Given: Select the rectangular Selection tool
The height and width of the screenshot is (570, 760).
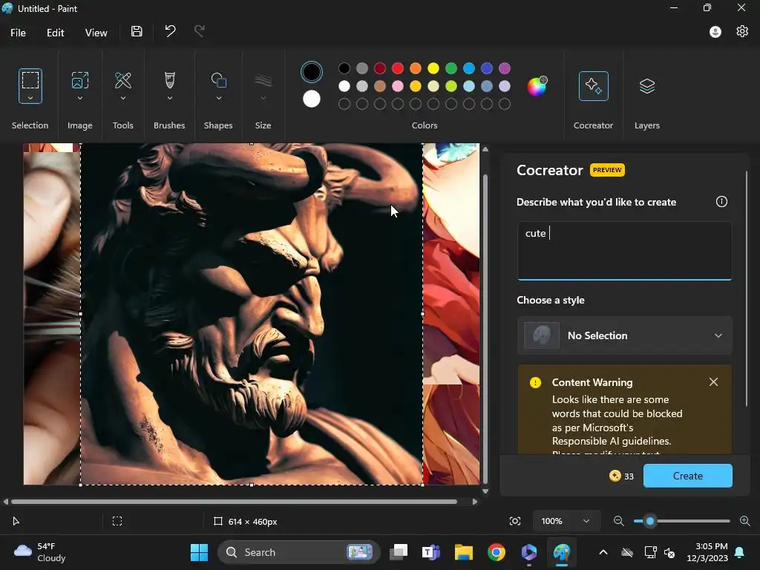Looking at the screenshot, I should pos(30,80).
